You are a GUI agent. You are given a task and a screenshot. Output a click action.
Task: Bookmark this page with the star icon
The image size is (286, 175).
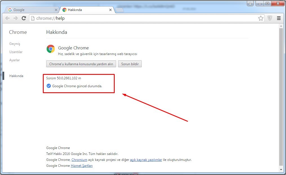261,18
